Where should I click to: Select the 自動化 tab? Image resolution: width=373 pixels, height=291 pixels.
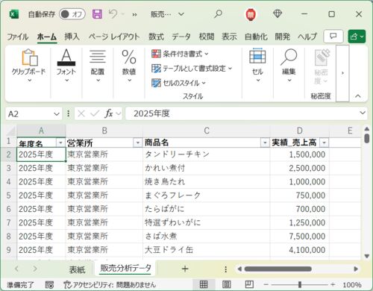tap(256, 37)
